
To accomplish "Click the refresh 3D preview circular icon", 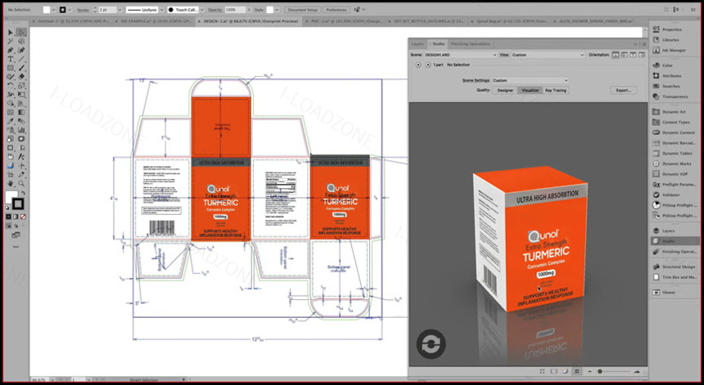I will click(431, 344).
